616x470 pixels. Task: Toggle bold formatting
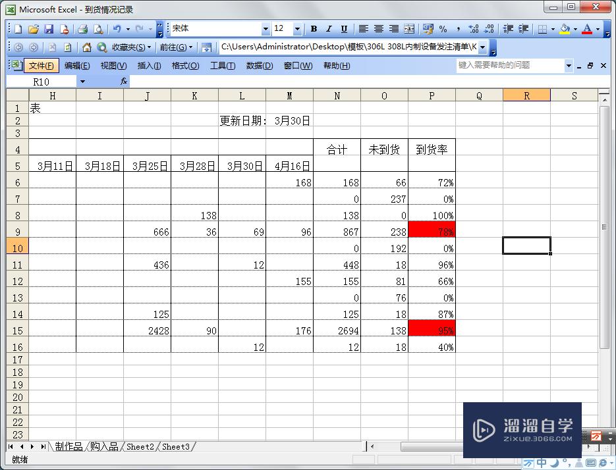(x=315, y=28)
